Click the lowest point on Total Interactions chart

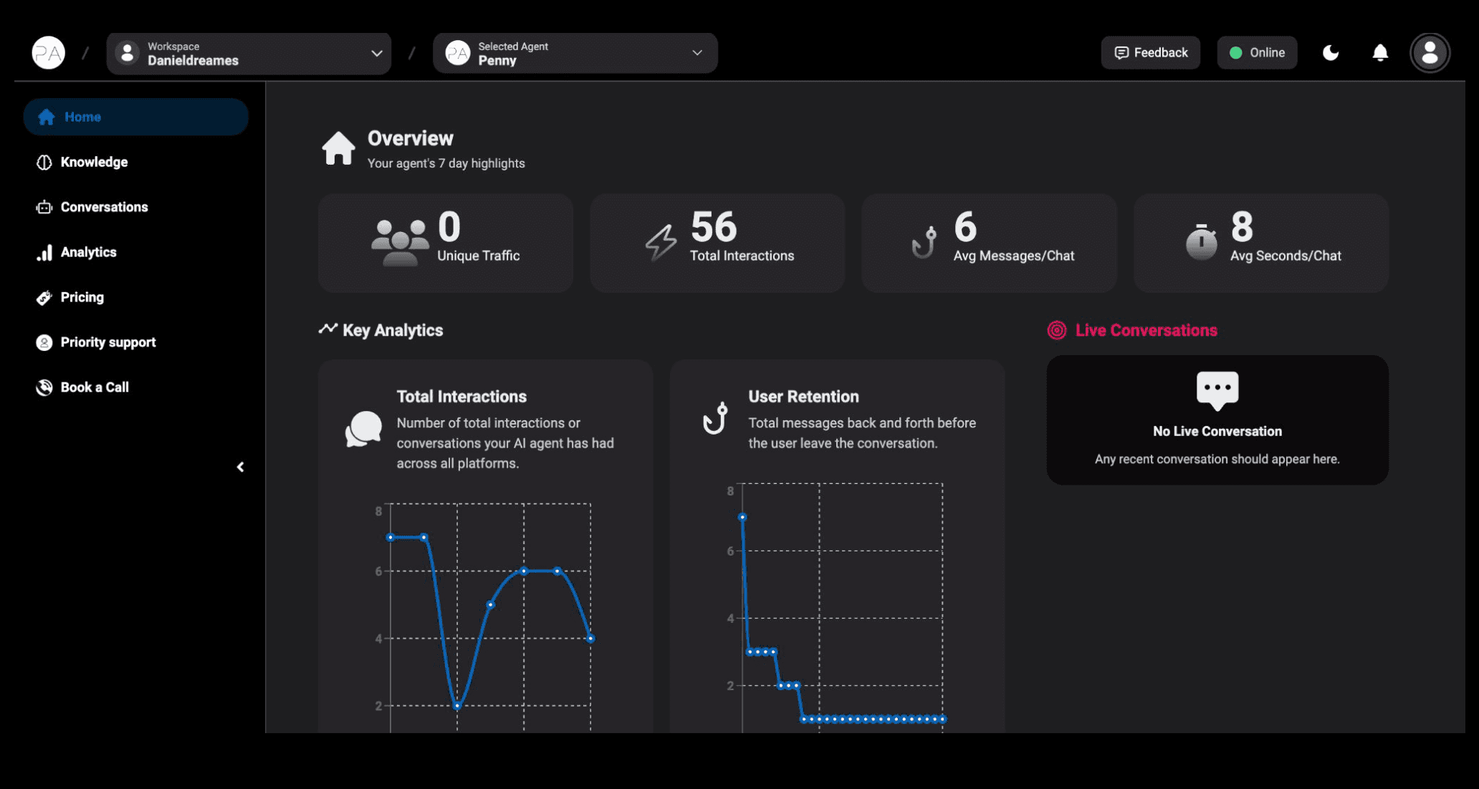click(457, 706)
